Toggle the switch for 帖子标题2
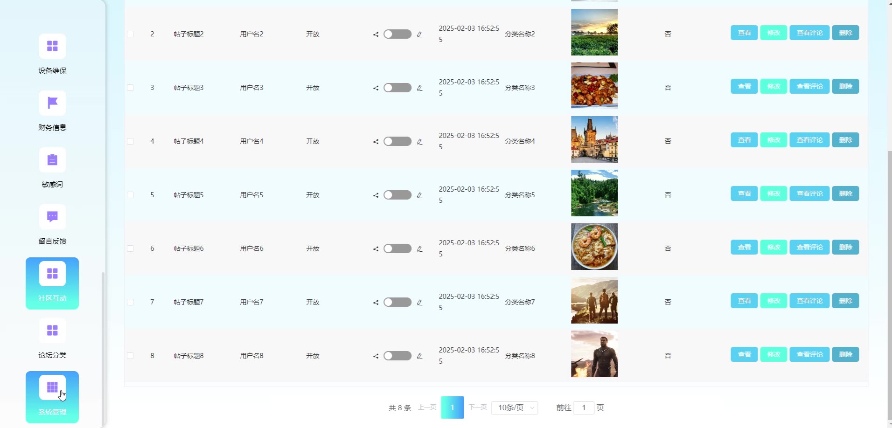This screenshot has width=892, height=428. coord(397,34)
